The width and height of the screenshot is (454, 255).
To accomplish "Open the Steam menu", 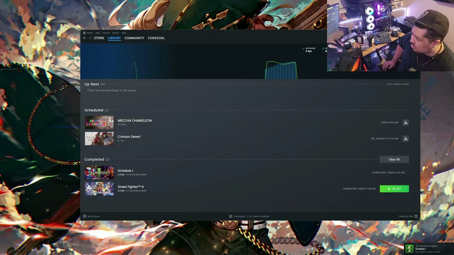I will point(90,33).
